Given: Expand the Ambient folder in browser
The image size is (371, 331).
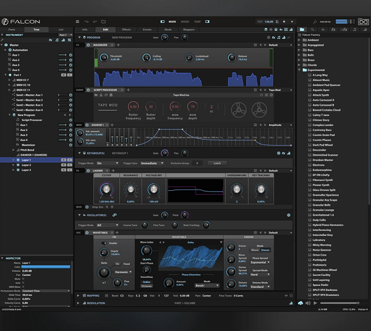Looking at the screenshot, I should [x=299, y=40].
